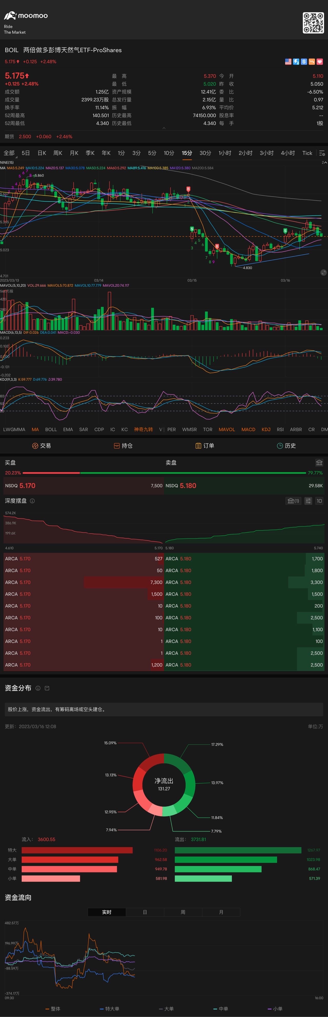328x1017 pixels.
Task: Open the 订单 orders section
Action: (205, 446)
